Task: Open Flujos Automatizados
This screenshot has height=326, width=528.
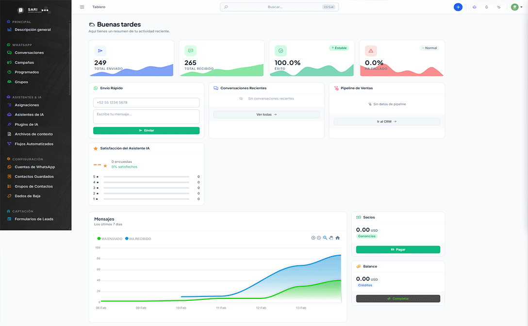Action: point(33,144)
